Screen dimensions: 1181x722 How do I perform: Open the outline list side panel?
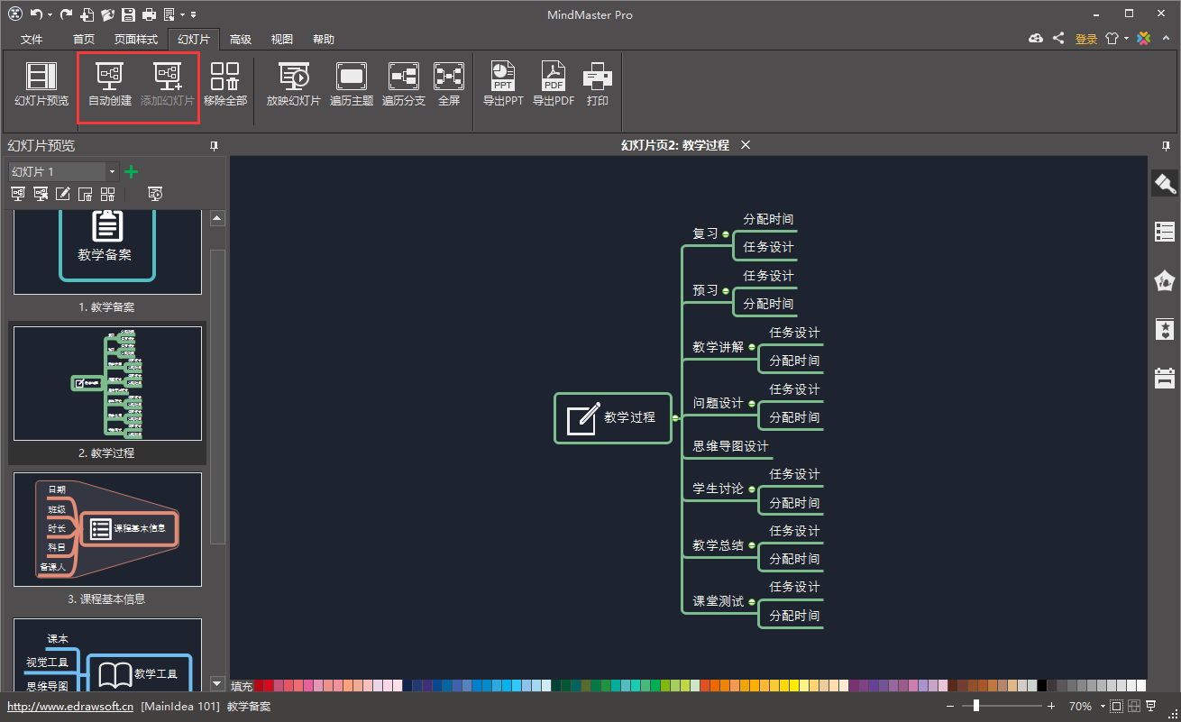[1165, 232]
